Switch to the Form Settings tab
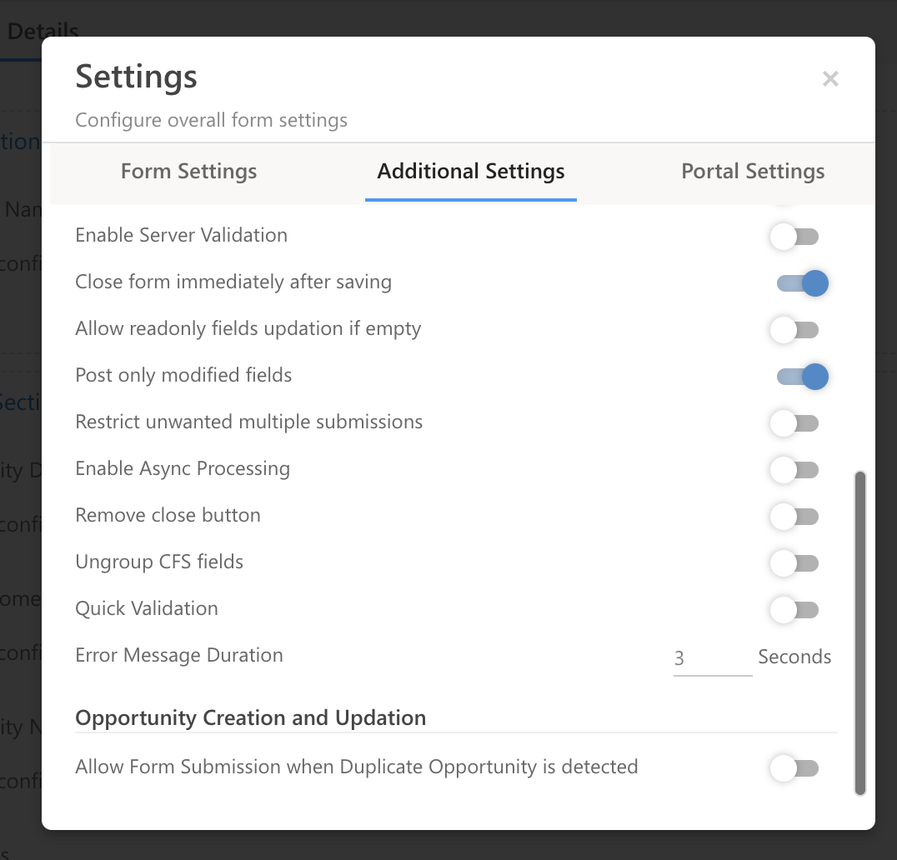Screen dimensions: 897x860 pos(188,172)
